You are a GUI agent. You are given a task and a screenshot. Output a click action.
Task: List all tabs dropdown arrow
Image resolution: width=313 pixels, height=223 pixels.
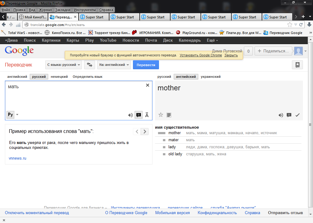coord(310,17)
